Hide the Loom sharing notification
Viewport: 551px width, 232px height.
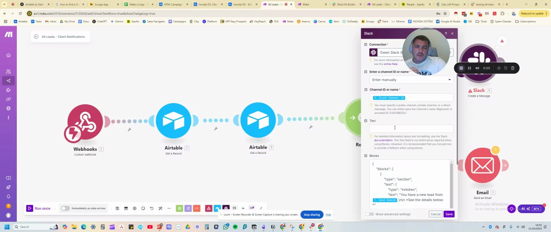328,214
